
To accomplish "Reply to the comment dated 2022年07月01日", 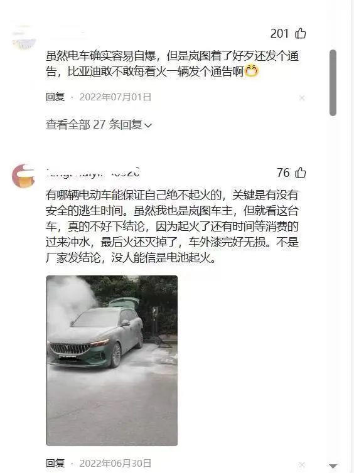I will click(55, 97).
